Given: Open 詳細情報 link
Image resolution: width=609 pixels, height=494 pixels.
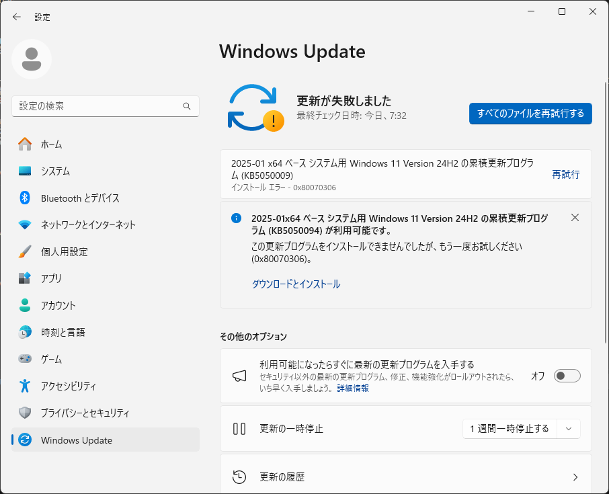Looking at the screenshot, I should (x=353, y=388).
